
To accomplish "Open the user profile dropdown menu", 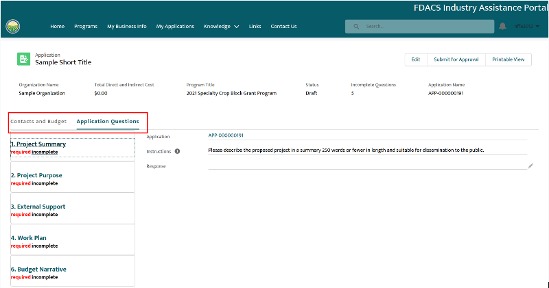I will [527, 27].
